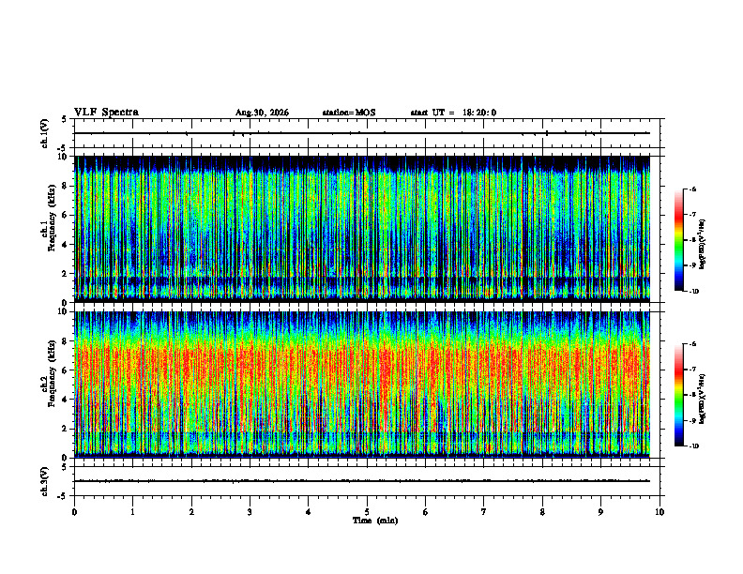This screenshot has width=743, height=574.
Task: Click the ch.3(V) waveform strip axis label
Action: click(x=45, y=481)
